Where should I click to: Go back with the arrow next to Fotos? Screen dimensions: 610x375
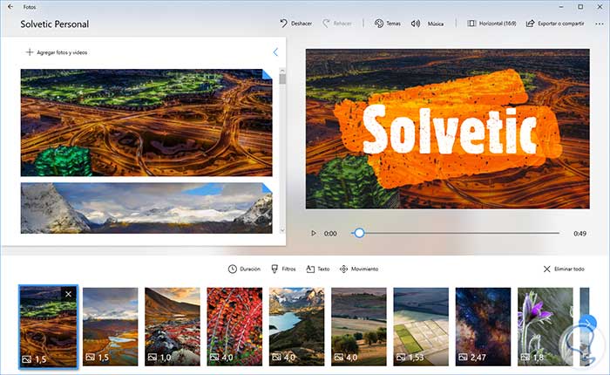10,7
